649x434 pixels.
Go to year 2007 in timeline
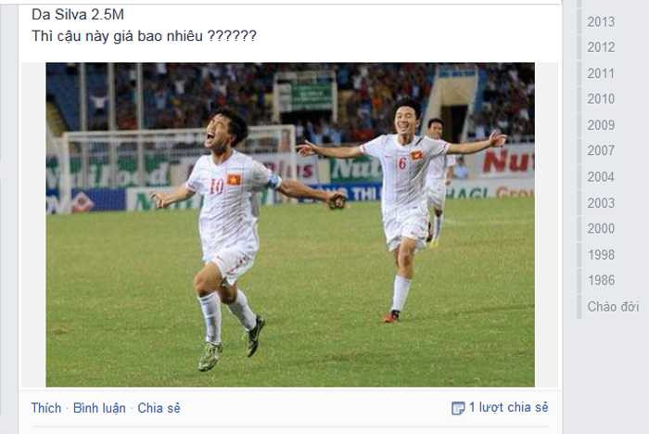pos(601,150)
